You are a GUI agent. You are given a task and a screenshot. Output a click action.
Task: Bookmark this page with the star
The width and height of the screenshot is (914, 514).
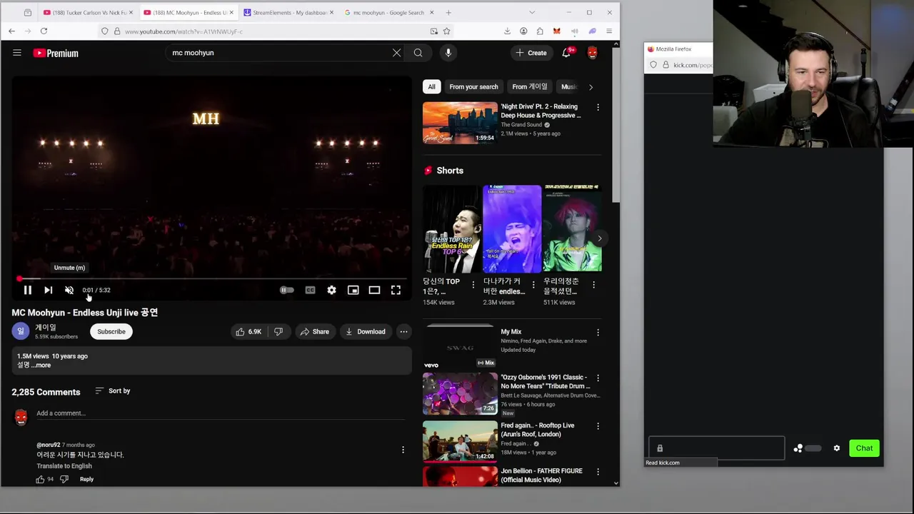(446, 31)
